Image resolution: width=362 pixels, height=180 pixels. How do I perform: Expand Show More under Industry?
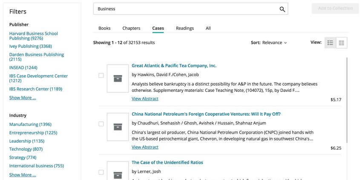(x=23, y=175)
